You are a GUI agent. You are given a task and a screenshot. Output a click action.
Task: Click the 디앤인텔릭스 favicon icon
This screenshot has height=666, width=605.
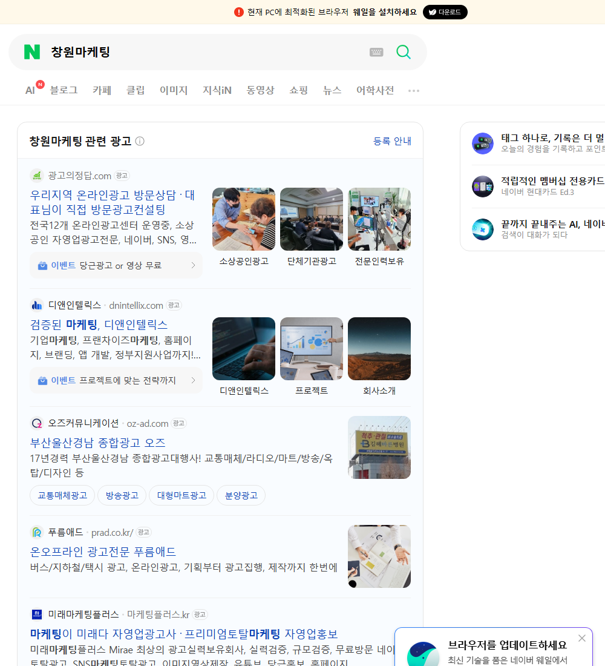tap(37, 305)
